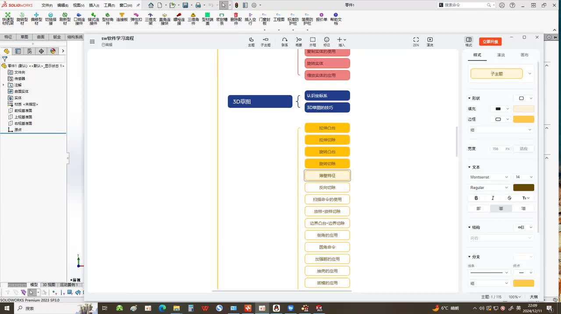Open the Regular font weight dropdown

tap(489, 188)
